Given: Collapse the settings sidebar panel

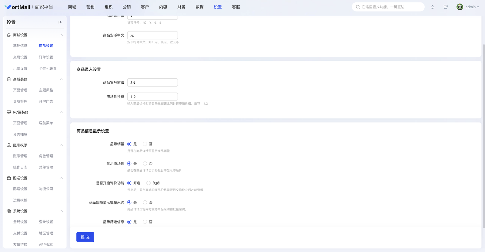Looking at the screenshot, I should click(60, 22).
